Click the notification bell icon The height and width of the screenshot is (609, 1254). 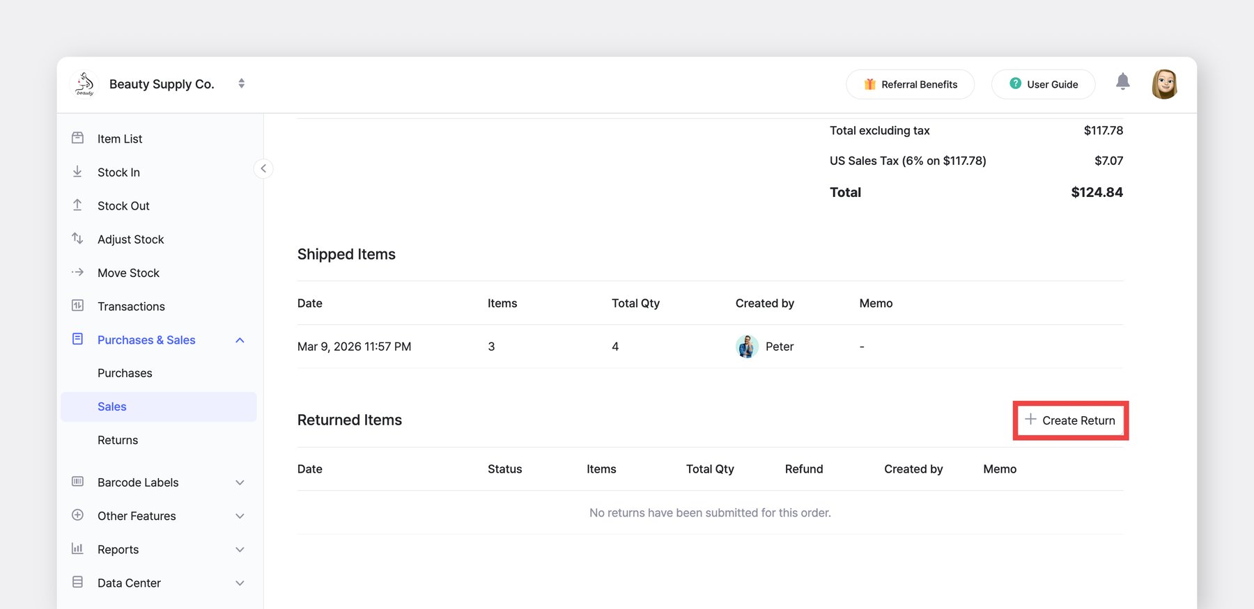[1122, 82]
